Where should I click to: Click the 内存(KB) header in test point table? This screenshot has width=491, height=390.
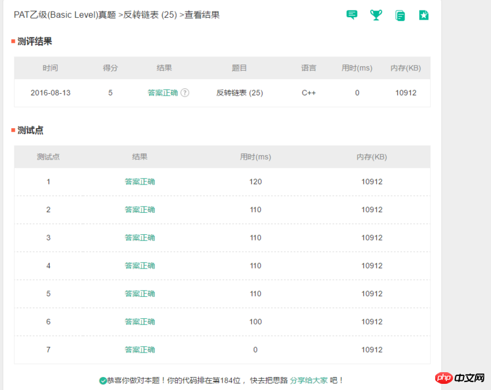tap(372, 157)
